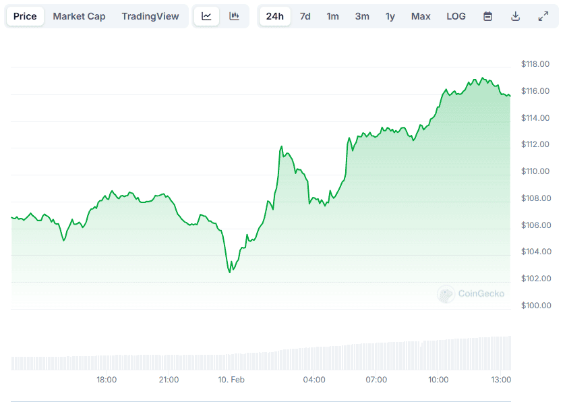Open the calendar date range picker
The height and width of the screenshot is (402, 567).
[x=487, y=16]
